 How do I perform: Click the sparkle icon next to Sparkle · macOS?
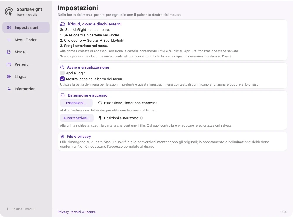[8, 209]
